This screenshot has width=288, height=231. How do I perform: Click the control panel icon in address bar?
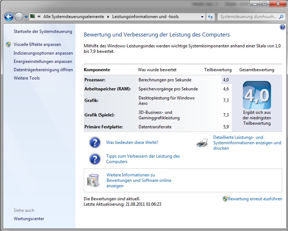point(33,17)
